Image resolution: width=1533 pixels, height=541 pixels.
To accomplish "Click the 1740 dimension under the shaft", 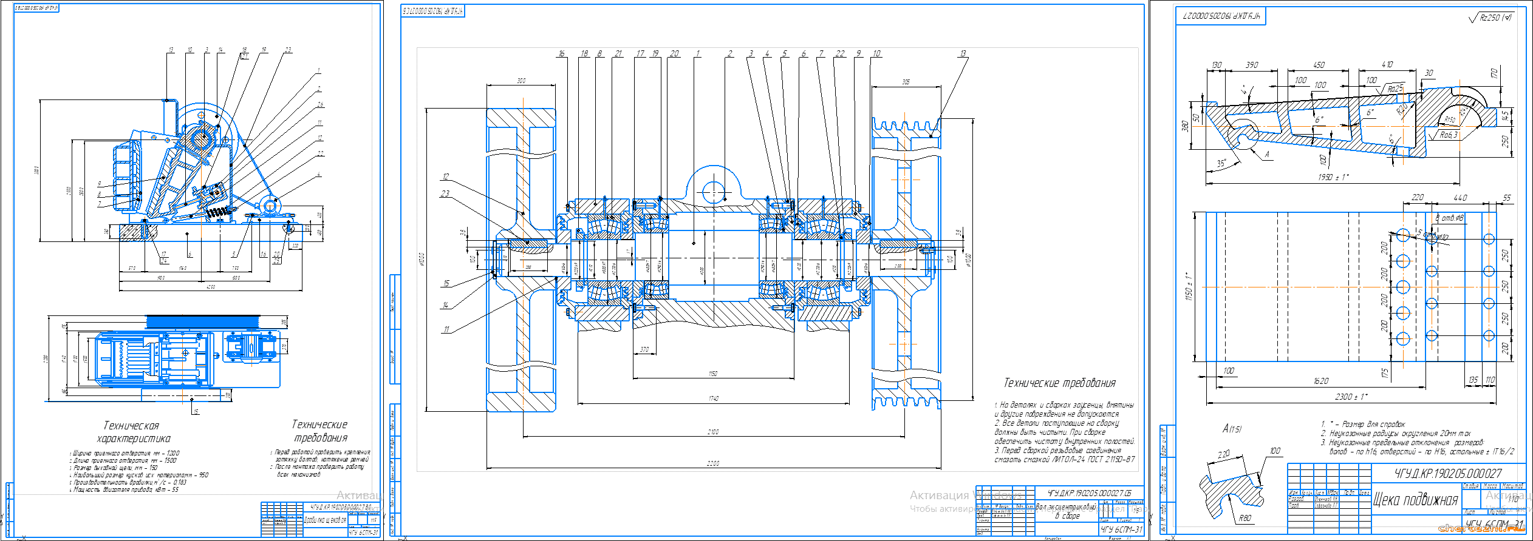I will point(713,398).
